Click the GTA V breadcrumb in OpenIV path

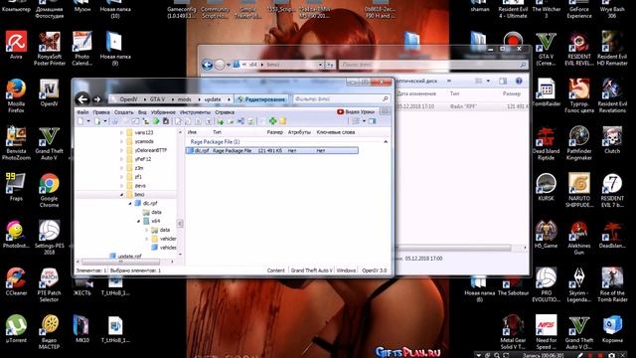coord(157,99)
